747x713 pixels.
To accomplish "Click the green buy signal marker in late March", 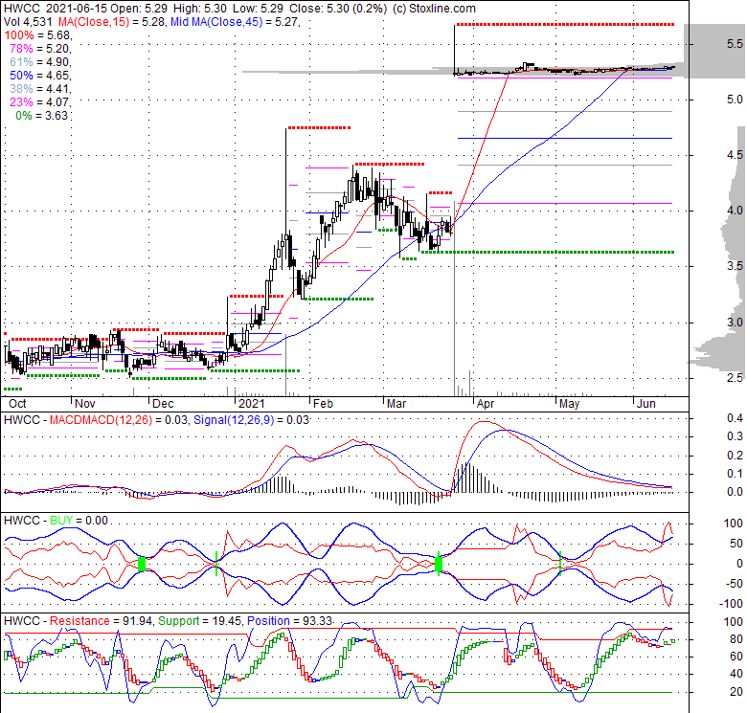I will [x=439, y=565].
